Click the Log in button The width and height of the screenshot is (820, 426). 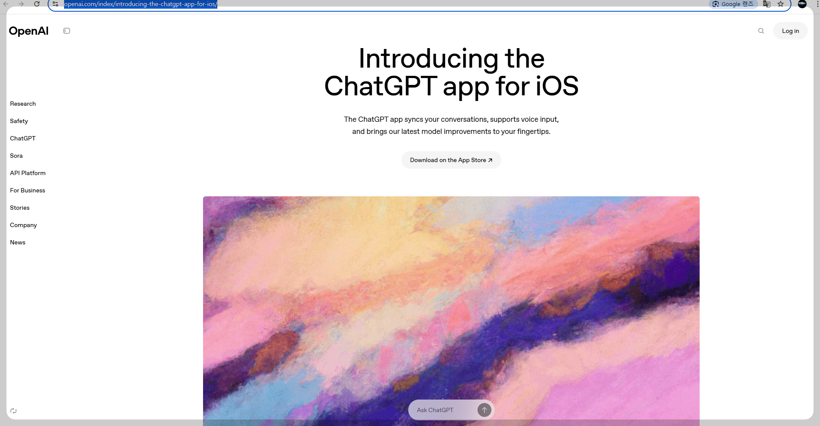(790, 31)
